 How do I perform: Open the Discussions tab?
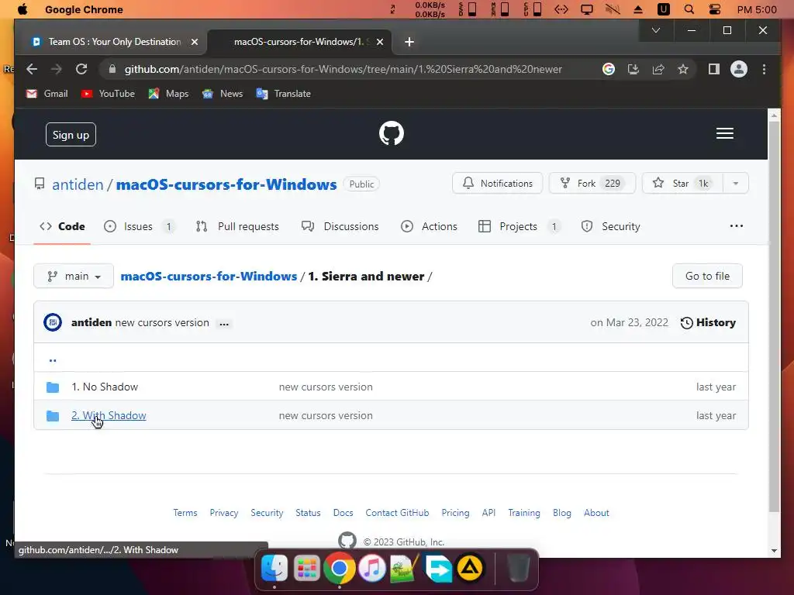[x=340, y=226]
